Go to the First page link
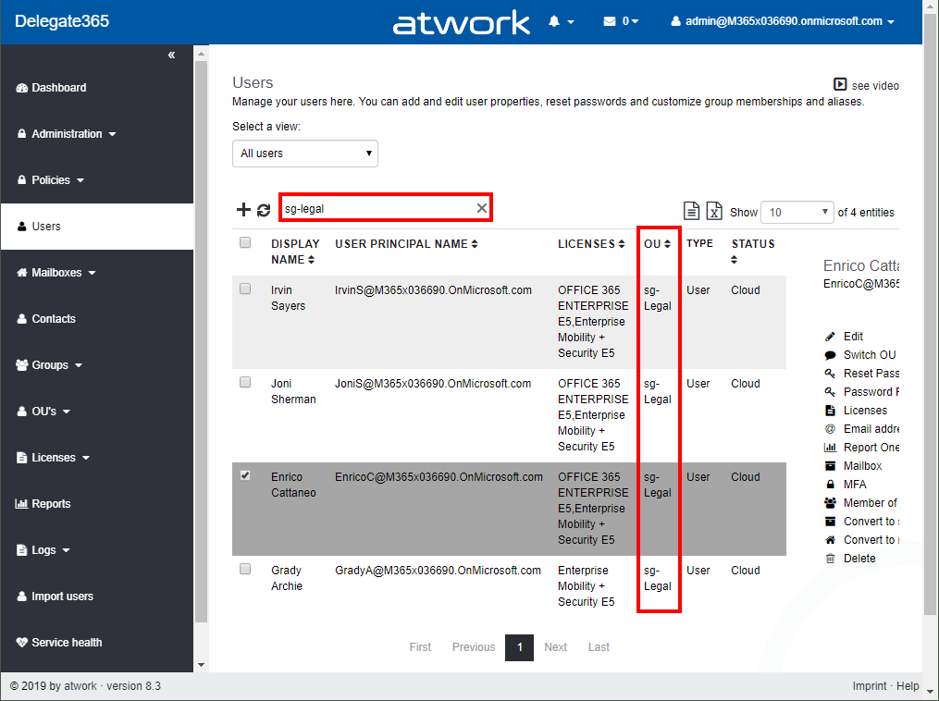Image resolution: width=939 pixels, height=701 pixels. click(x=420, y=647)
